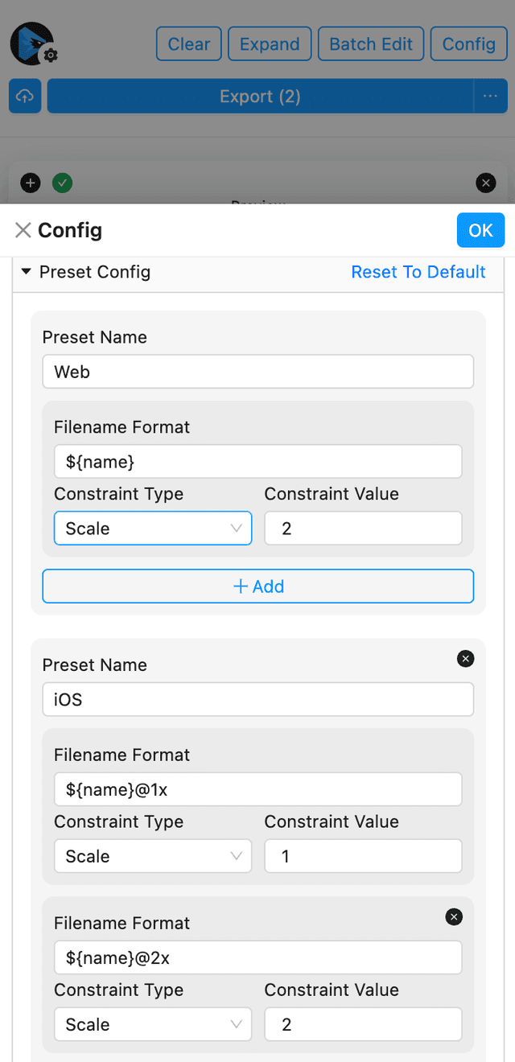Open the Export more-options ellipsis

(x=491, y=97)
